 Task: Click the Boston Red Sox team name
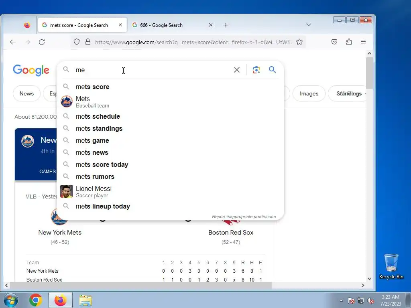(231, 232)
